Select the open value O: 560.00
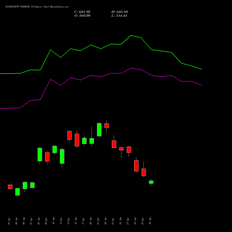The height and width of the screenshot is (232, 232). pyautogui.click(x=82, y=16)
